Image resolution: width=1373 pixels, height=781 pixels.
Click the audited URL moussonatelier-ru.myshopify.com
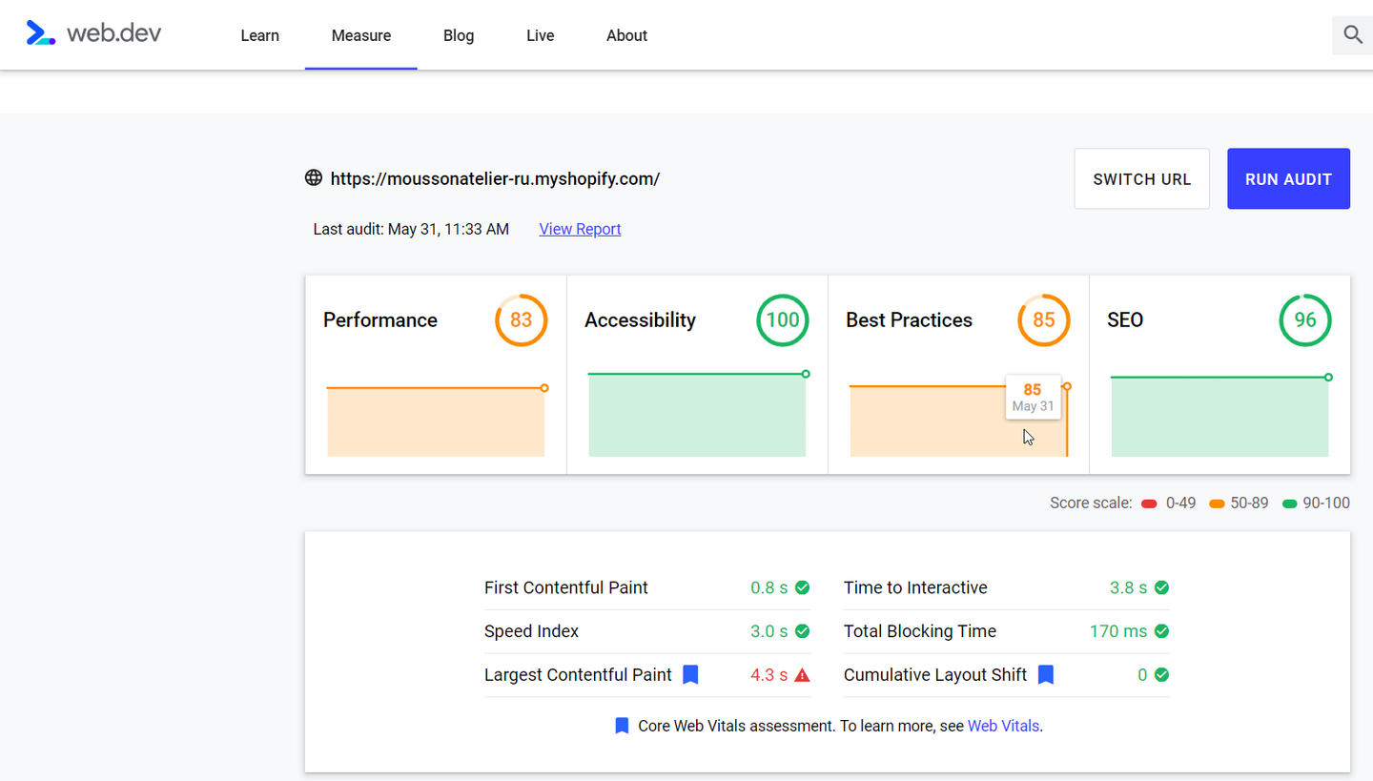495,178
